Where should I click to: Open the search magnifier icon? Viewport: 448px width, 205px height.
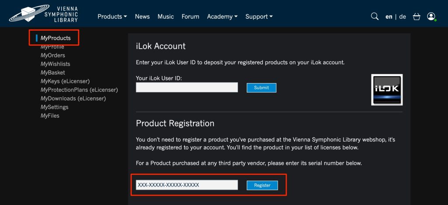(x=374, y=17)
